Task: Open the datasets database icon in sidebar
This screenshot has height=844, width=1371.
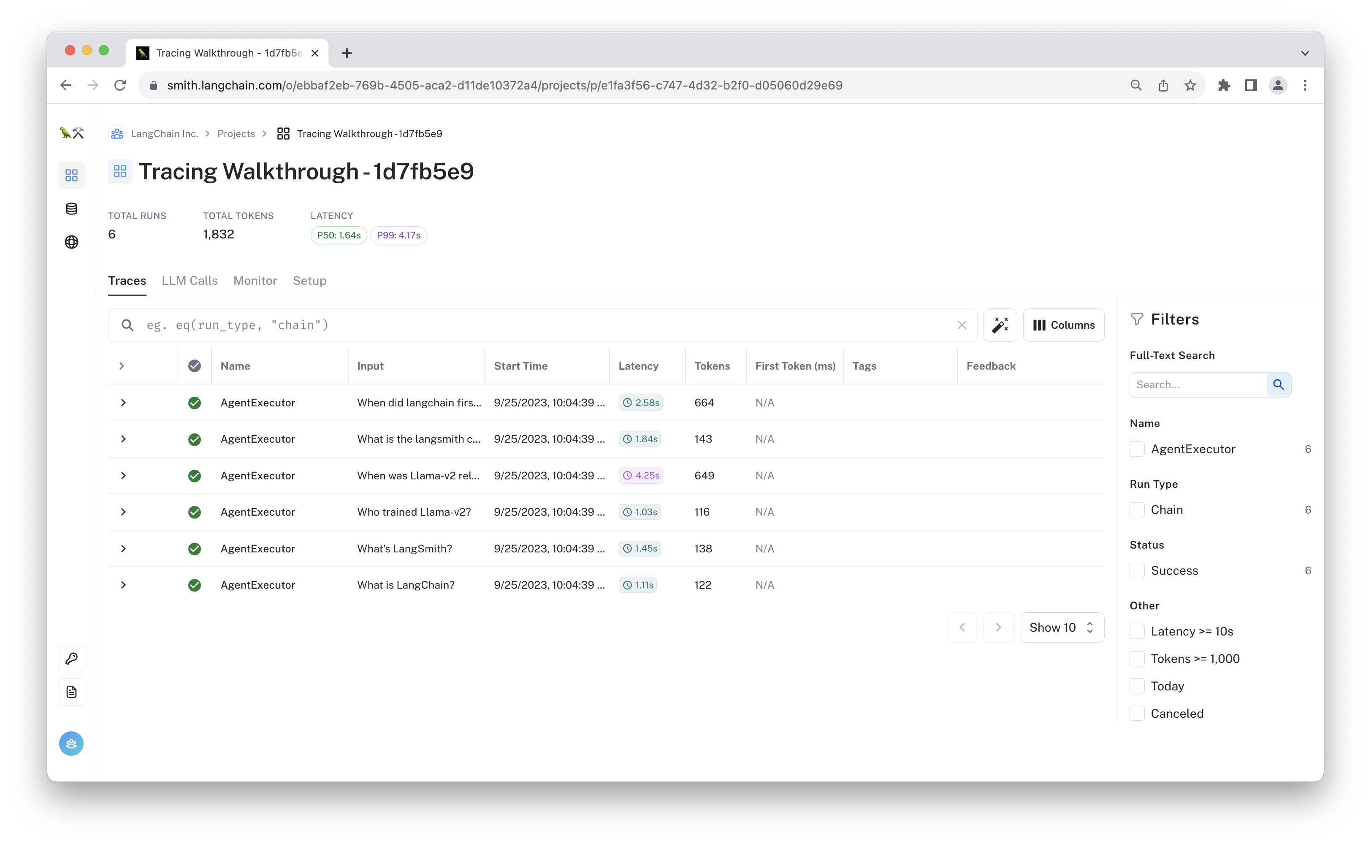Action: 71,209
